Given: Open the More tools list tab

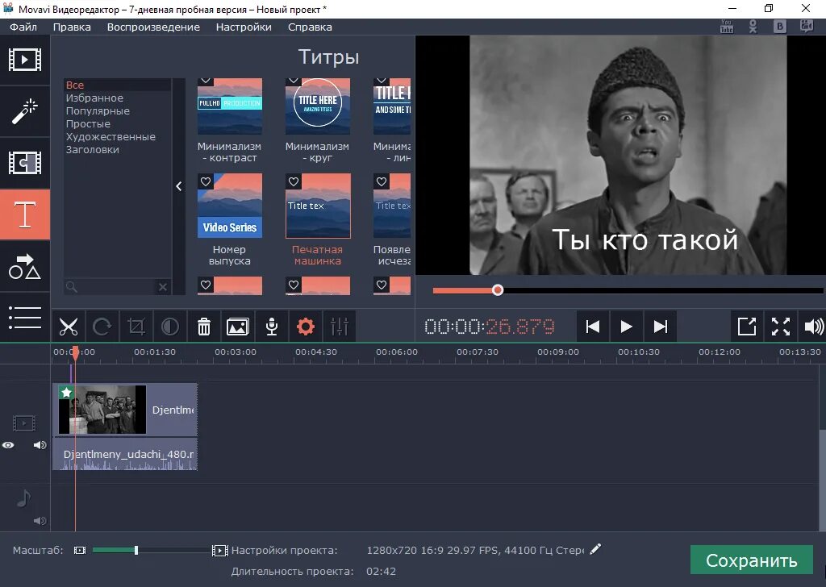Looking at the screenshot, I should pyautogui.click(x=25, y=318).
